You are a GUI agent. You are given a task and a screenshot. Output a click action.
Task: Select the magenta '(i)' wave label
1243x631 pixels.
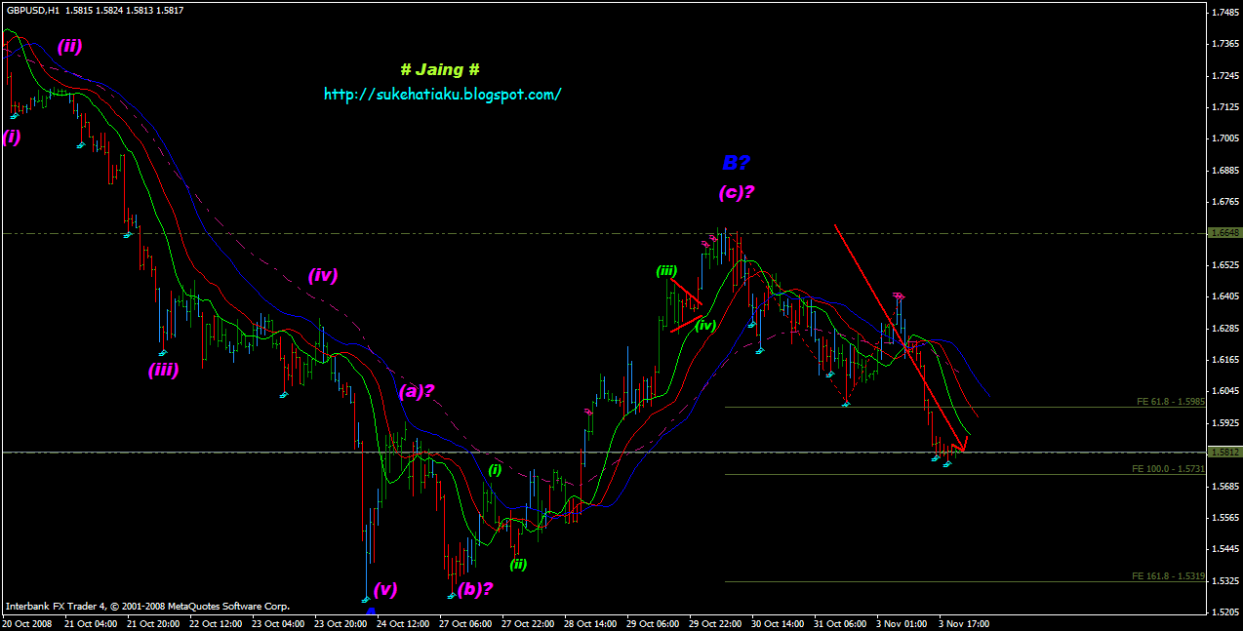(x=12, y=137)
